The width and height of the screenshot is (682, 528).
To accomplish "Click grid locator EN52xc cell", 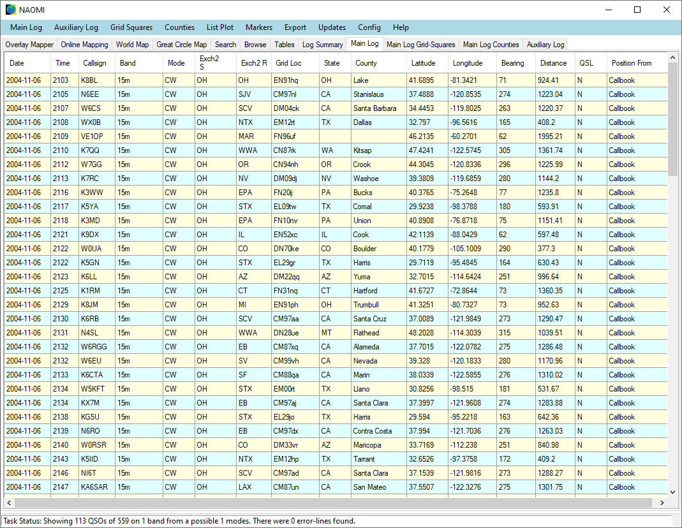I will [x=295, y=235].
